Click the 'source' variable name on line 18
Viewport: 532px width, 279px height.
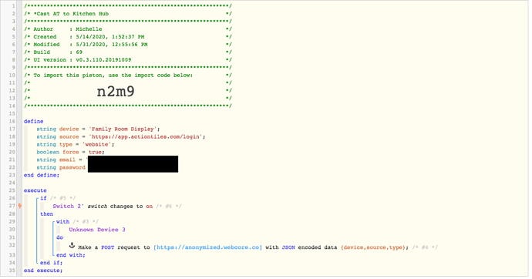pyautogui.click(x=69, y=137)
